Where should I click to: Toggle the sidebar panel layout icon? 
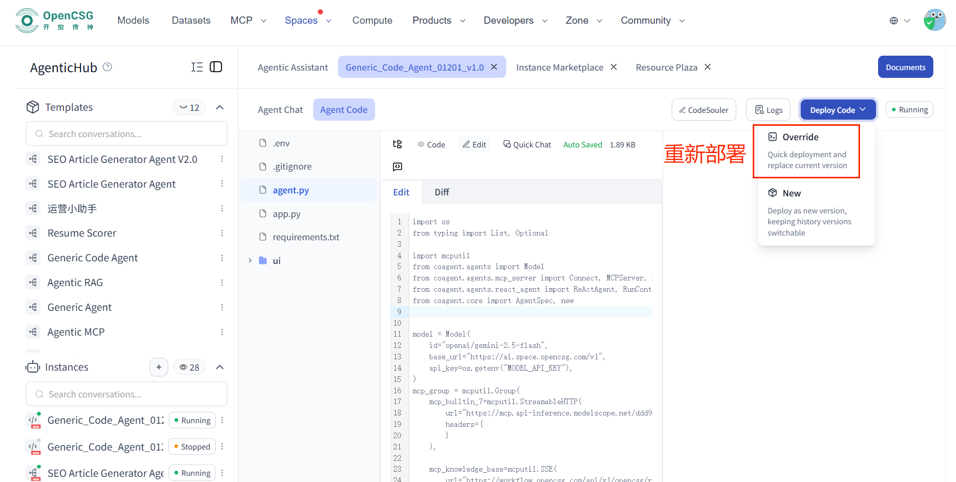pos(216,67)
